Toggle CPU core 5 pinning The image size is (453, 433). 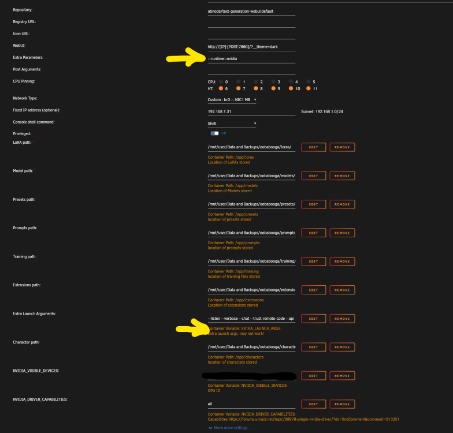pyautogui.click(x=309, y=82)
